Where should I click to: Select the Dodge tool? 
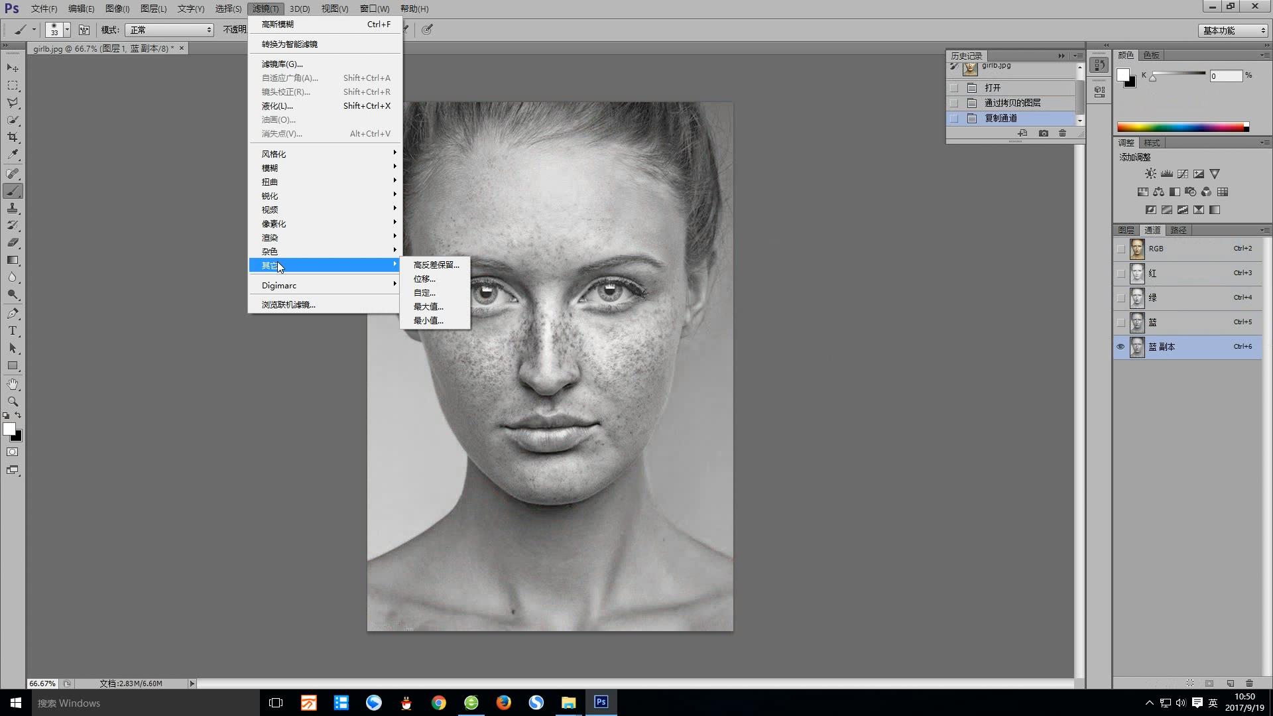pyautogui.click(x=13, y=294)
